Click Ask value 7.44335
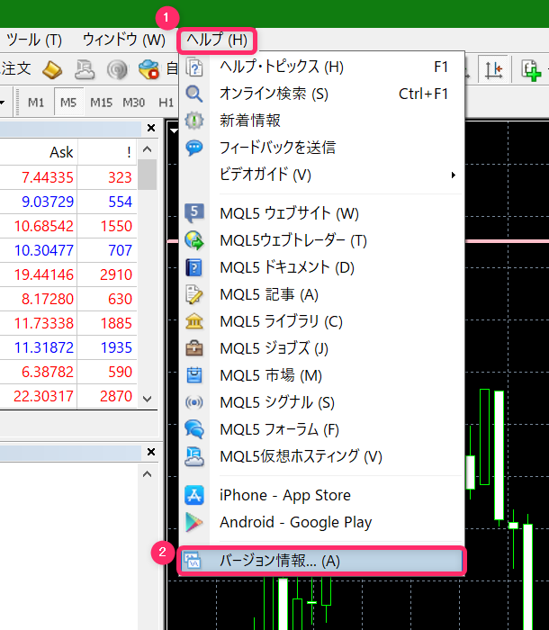This screenshot has height=630, width=549. tap(48, 177)
